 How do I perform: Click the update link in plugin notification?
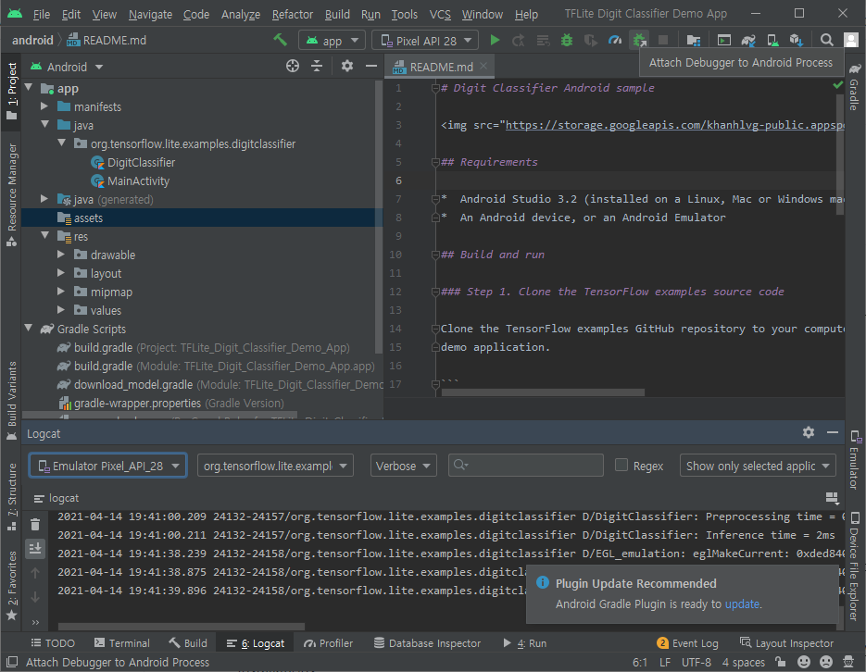[x=742, y=604]
